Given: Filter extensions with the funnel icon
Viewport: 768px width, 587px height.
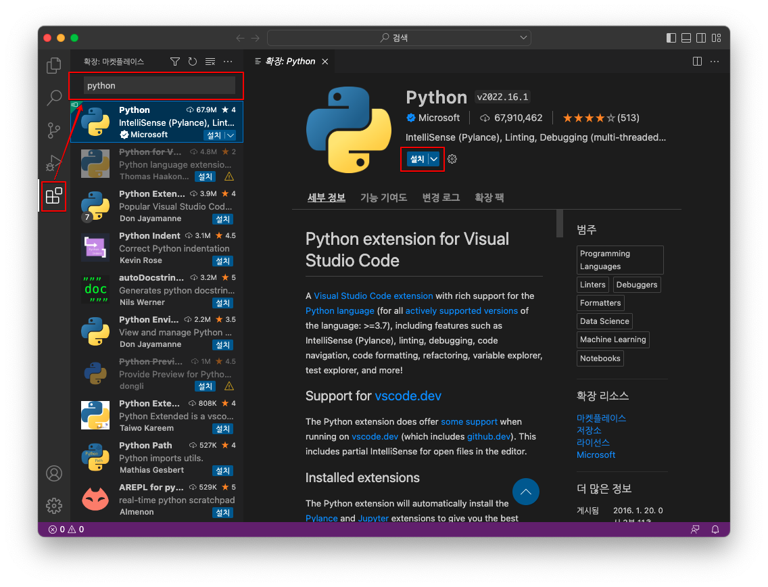Looking at the screenshot, I should (x=175, y=62).
